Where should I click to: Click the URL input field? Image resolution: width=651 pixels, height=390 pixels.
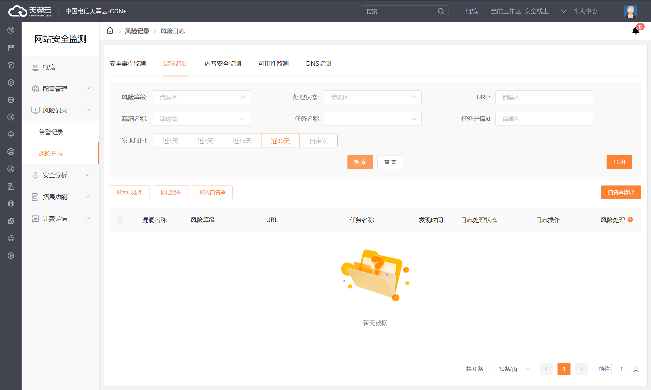pyautogui.click(x=544, y=97)
